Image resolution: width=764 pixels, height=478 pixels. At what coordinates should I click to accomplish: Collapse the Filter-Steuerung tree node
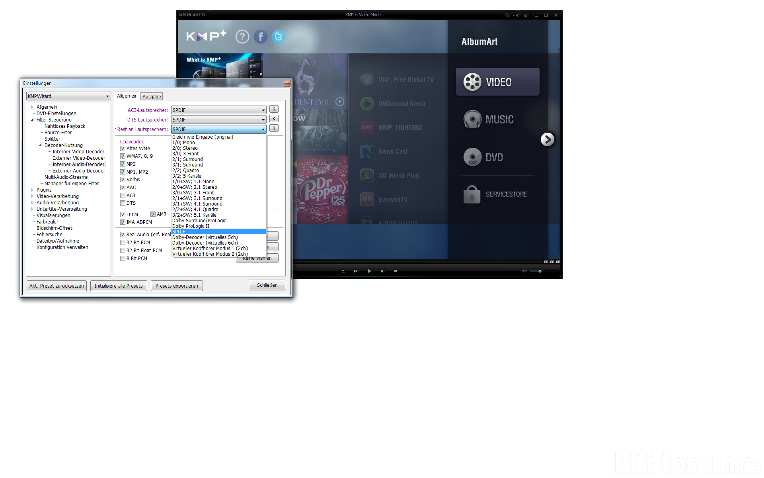click(33, 119)
